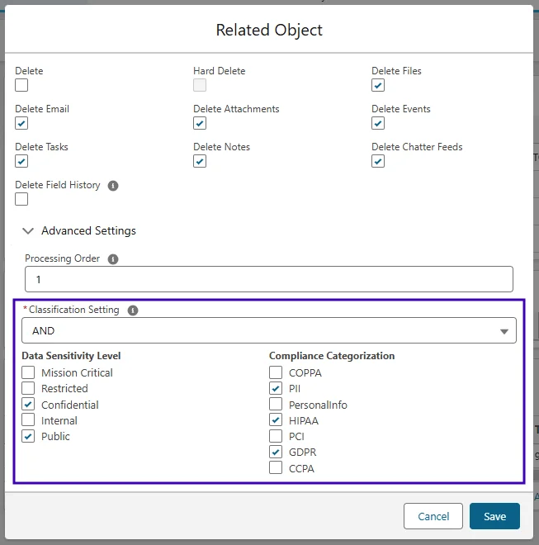The width and height of the screenshot is (539, 545).
Task: Collapse the Advanced Settings section
Action: coord(29,231)
